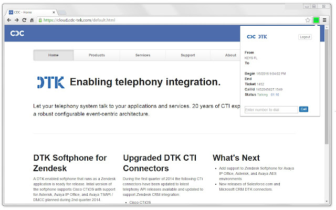Screen dimensions: 336x210
Task: Go back with the browser back arrow
Action: pos(9,20)
